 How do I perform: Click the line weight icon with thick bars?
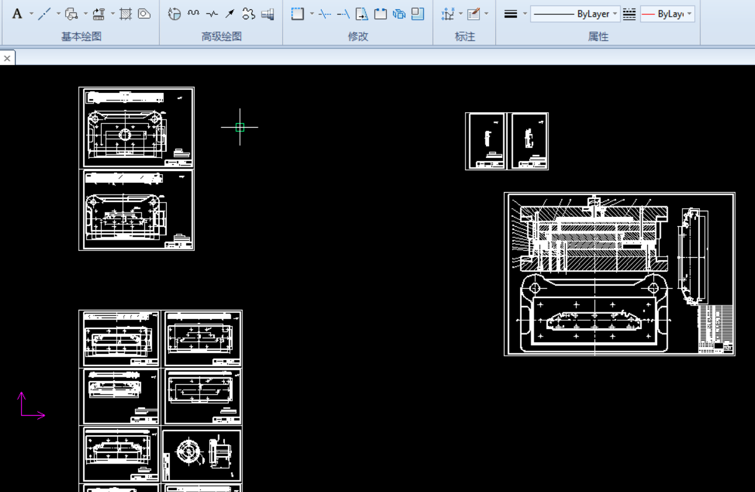coord(510,14)
